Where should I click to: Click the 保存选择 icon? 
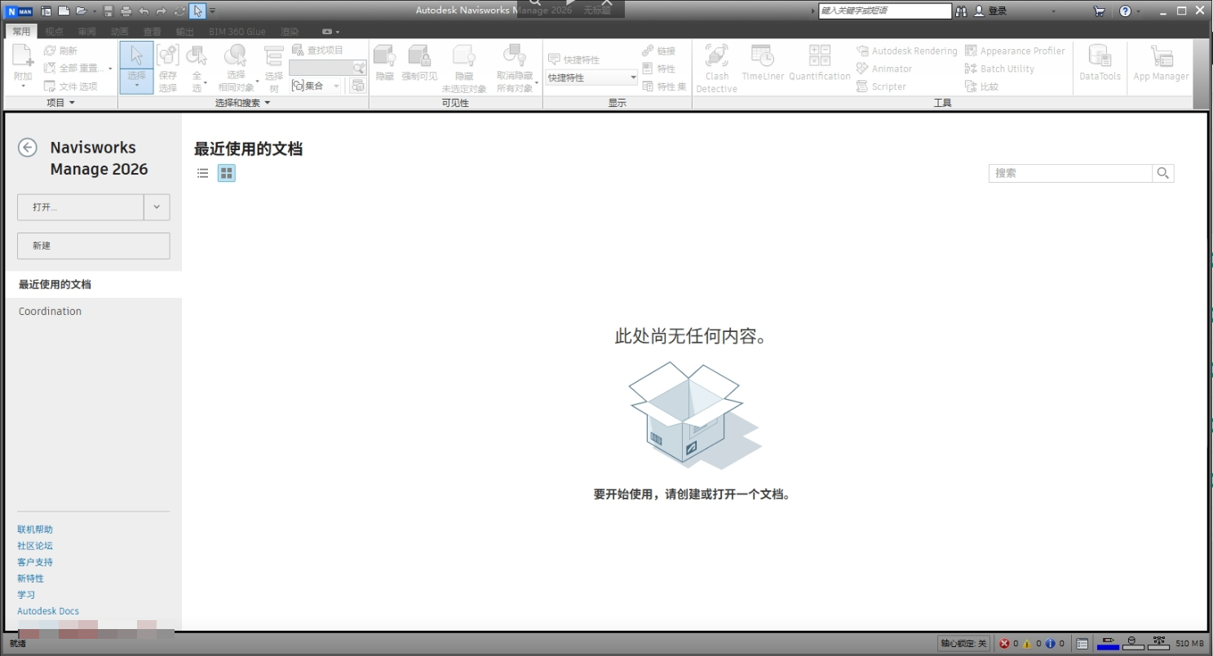click(x=167, y=56)
